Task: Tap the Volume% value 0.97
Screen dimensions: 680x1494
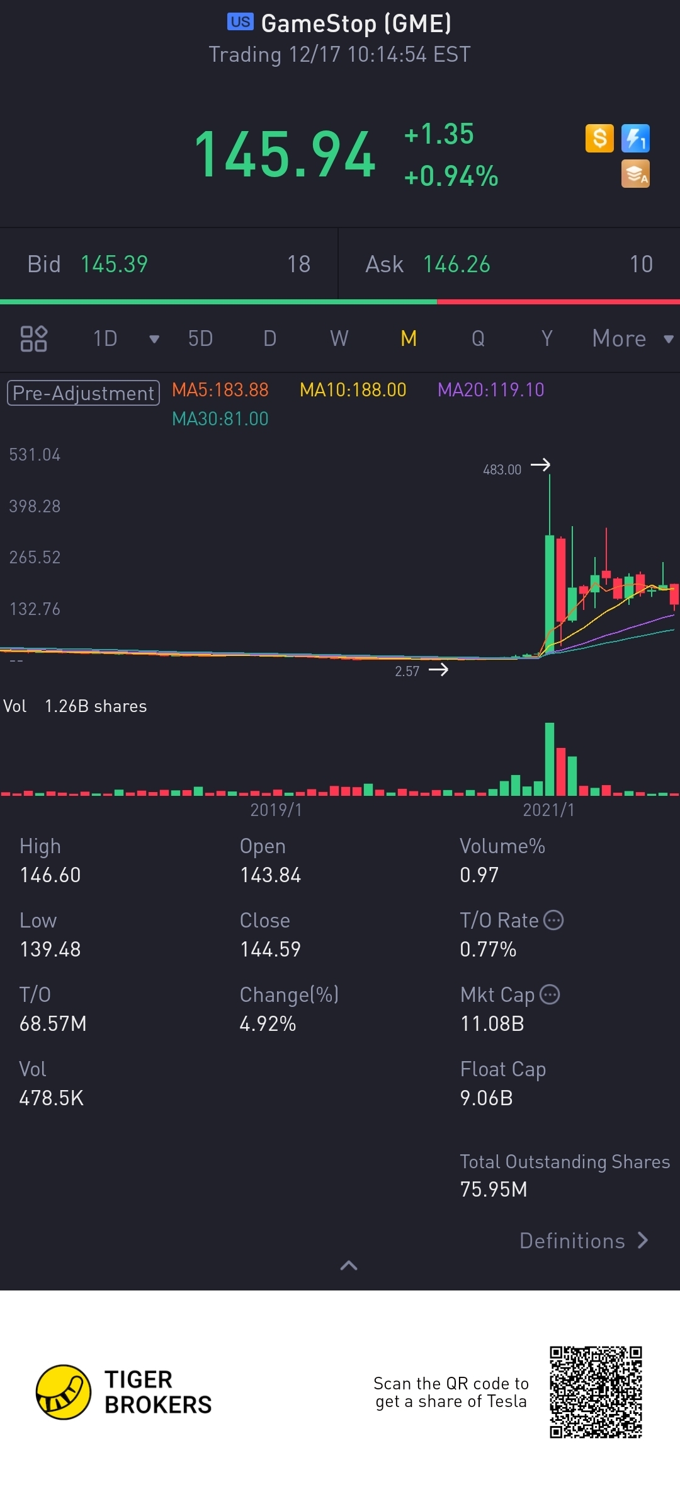Action: click(x=479, y=875)
